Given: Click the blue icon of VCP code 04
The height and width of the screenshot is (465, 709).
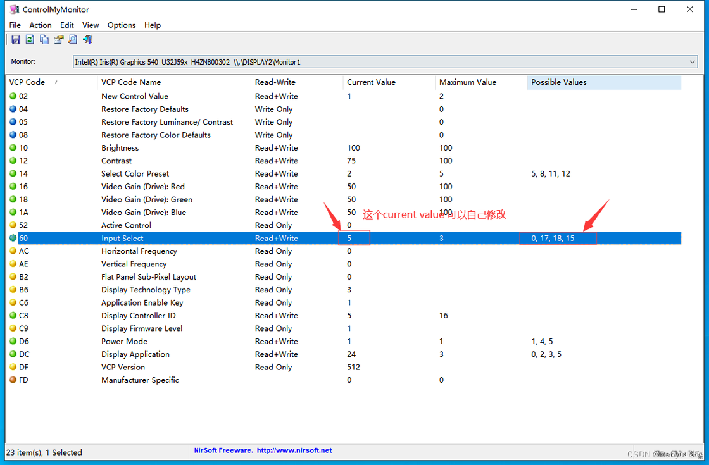Looking at the screenshot, I should pyautogui.click(x=13, y=109).
